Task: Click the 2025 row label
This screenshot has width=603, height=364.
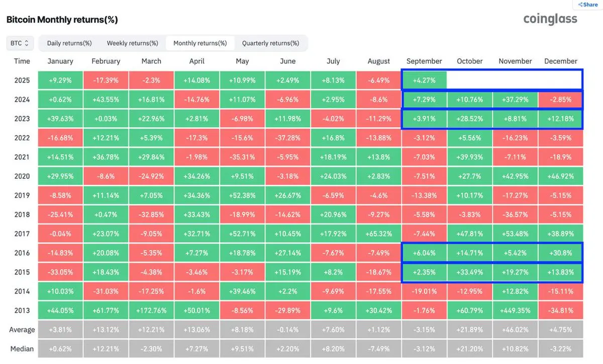Action: click(x=22, y=80)
